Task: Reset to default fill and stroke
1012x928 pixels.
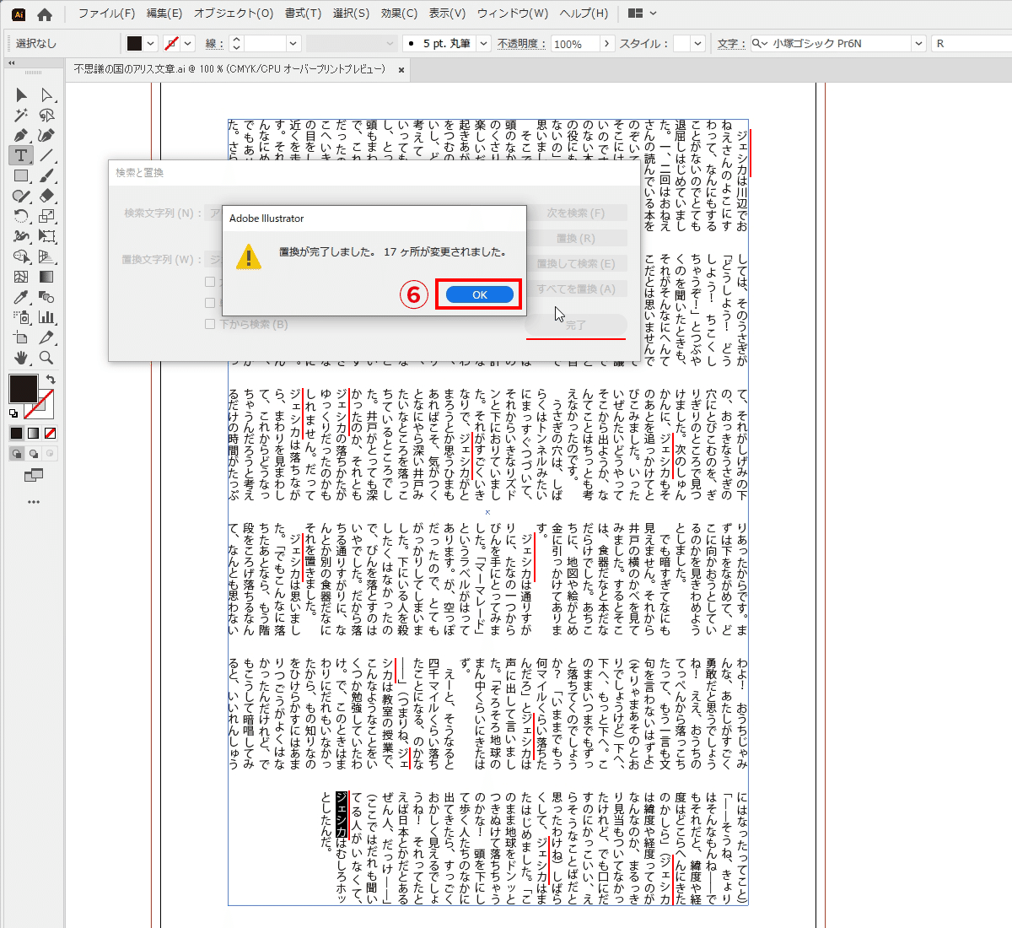Action: click(x=13, y=413)
